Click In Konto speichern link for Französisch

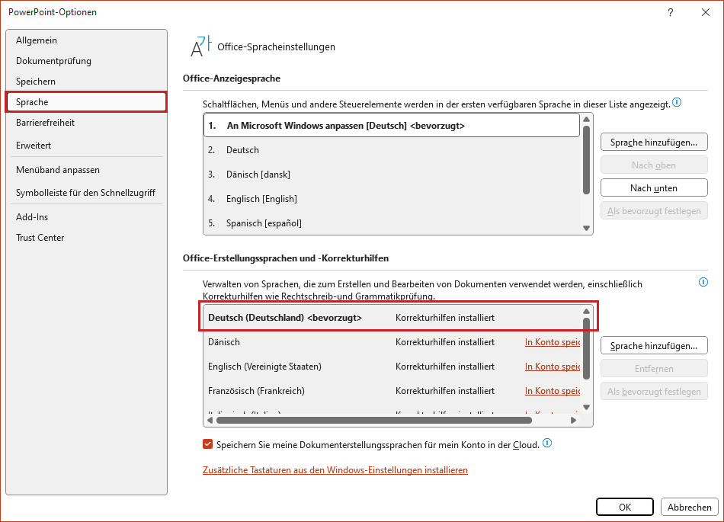coord(553,391)
